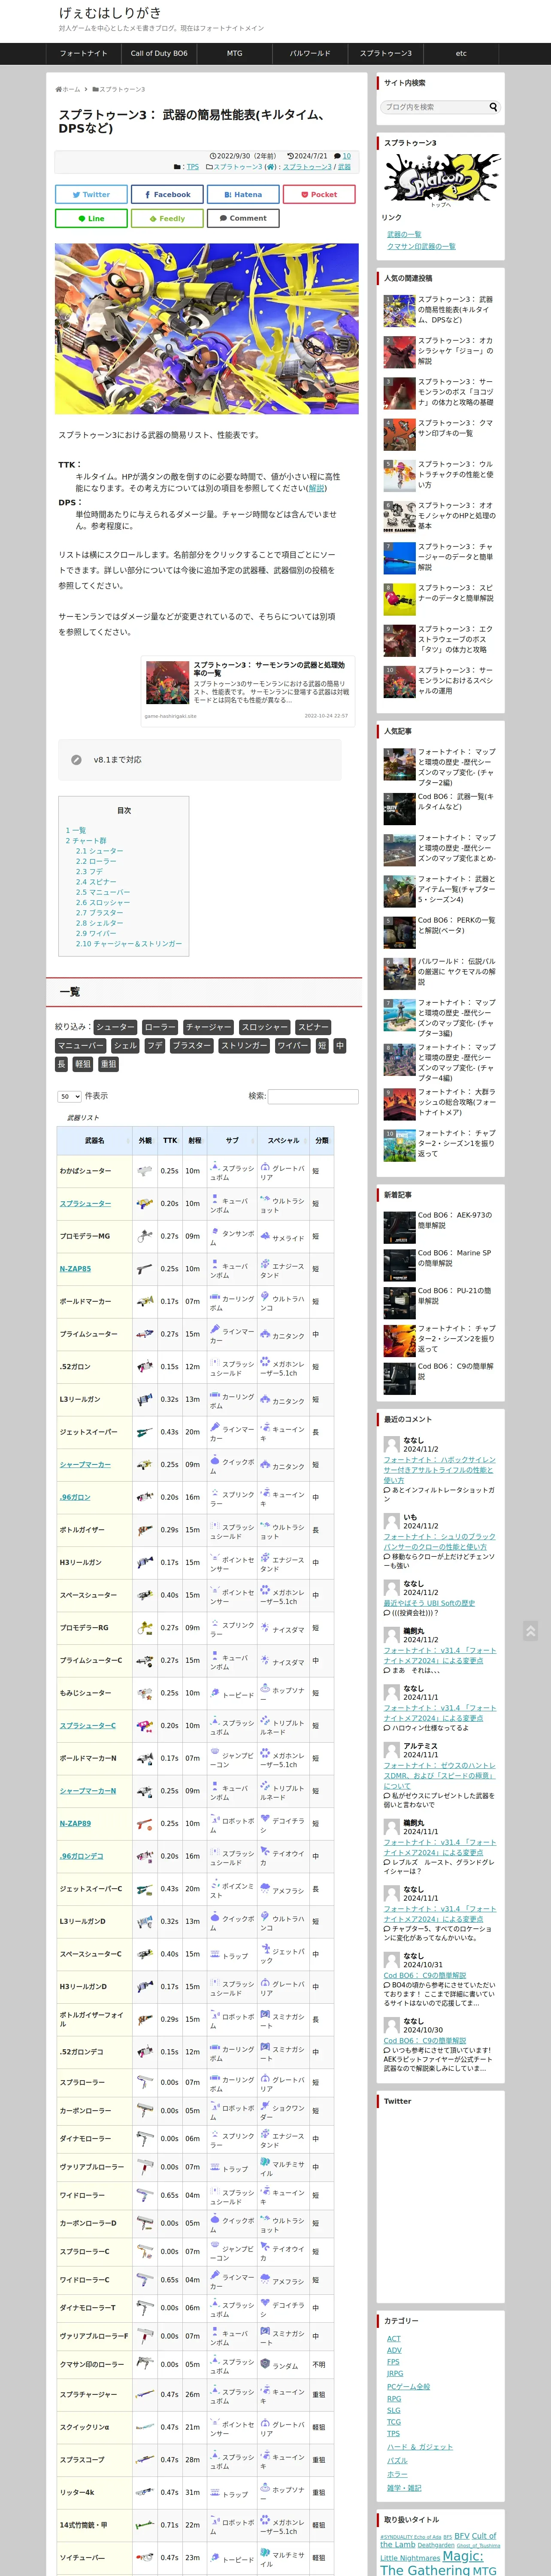Viewport: 551px width, 2576px height.
Task: Bookmark the article with Hatena
Action: [243, 194]
